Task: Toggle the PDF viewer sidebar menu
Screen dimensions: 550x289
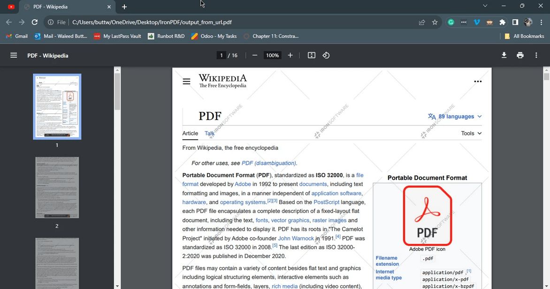Action: [14, 55]
